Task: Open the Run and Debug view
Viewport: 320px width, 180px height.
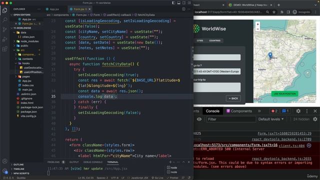Action: tap(4, 39)
